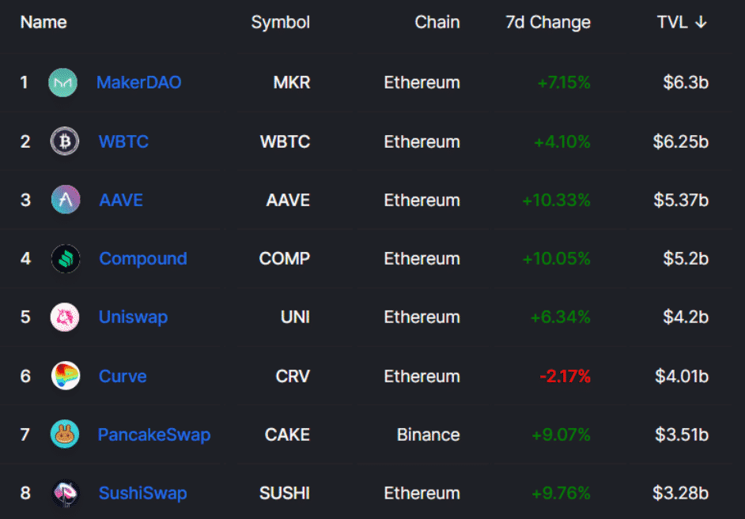Open the Compound protocol link
Image resolution: width=745 pixels, height=519 pixels.
[x=143, y=259]
